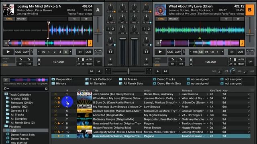The height and width of the screenshot is (144, 257).
Task: Open search options dropdown
Action: point(6,89)
